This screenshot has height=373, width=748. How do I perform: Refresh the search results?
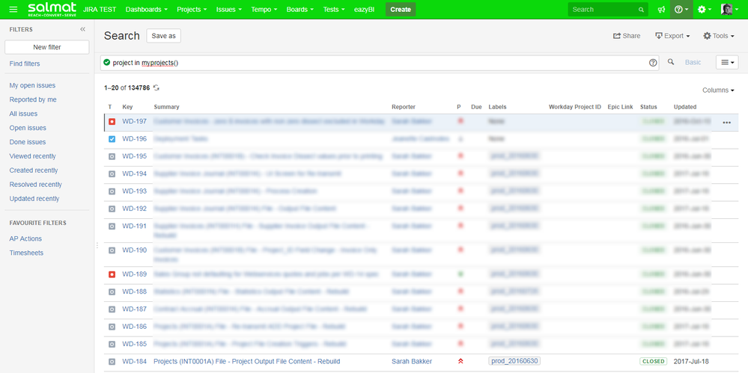tap(156, 88)
